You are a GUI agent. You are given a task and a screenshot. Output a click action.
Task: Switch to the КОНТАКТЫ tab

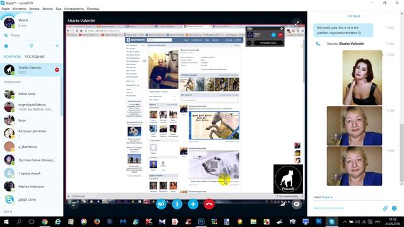point(13,57)
